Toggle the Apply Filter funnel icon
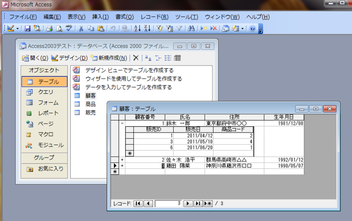This screenshot has height=221, width=352. (x=179, y=28)
